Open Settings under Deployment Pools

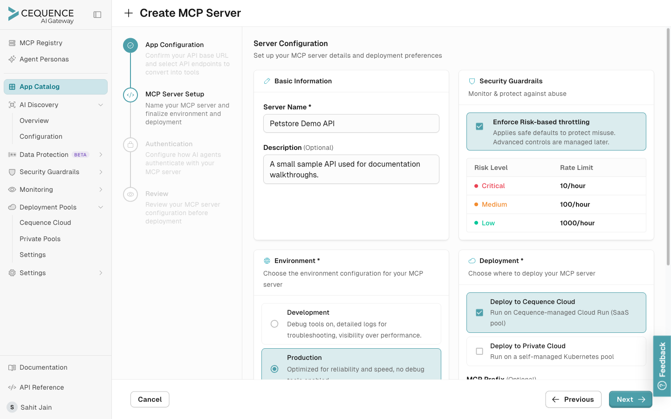click(33, 255)
